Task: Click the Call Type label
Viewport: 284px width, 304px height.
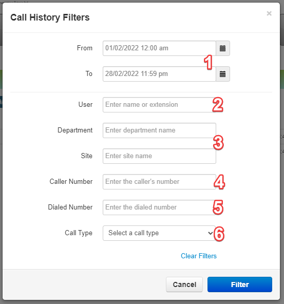Action: point(79,233)
